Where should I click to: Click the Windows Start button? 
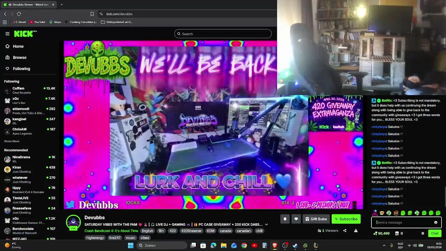(131, 245)
